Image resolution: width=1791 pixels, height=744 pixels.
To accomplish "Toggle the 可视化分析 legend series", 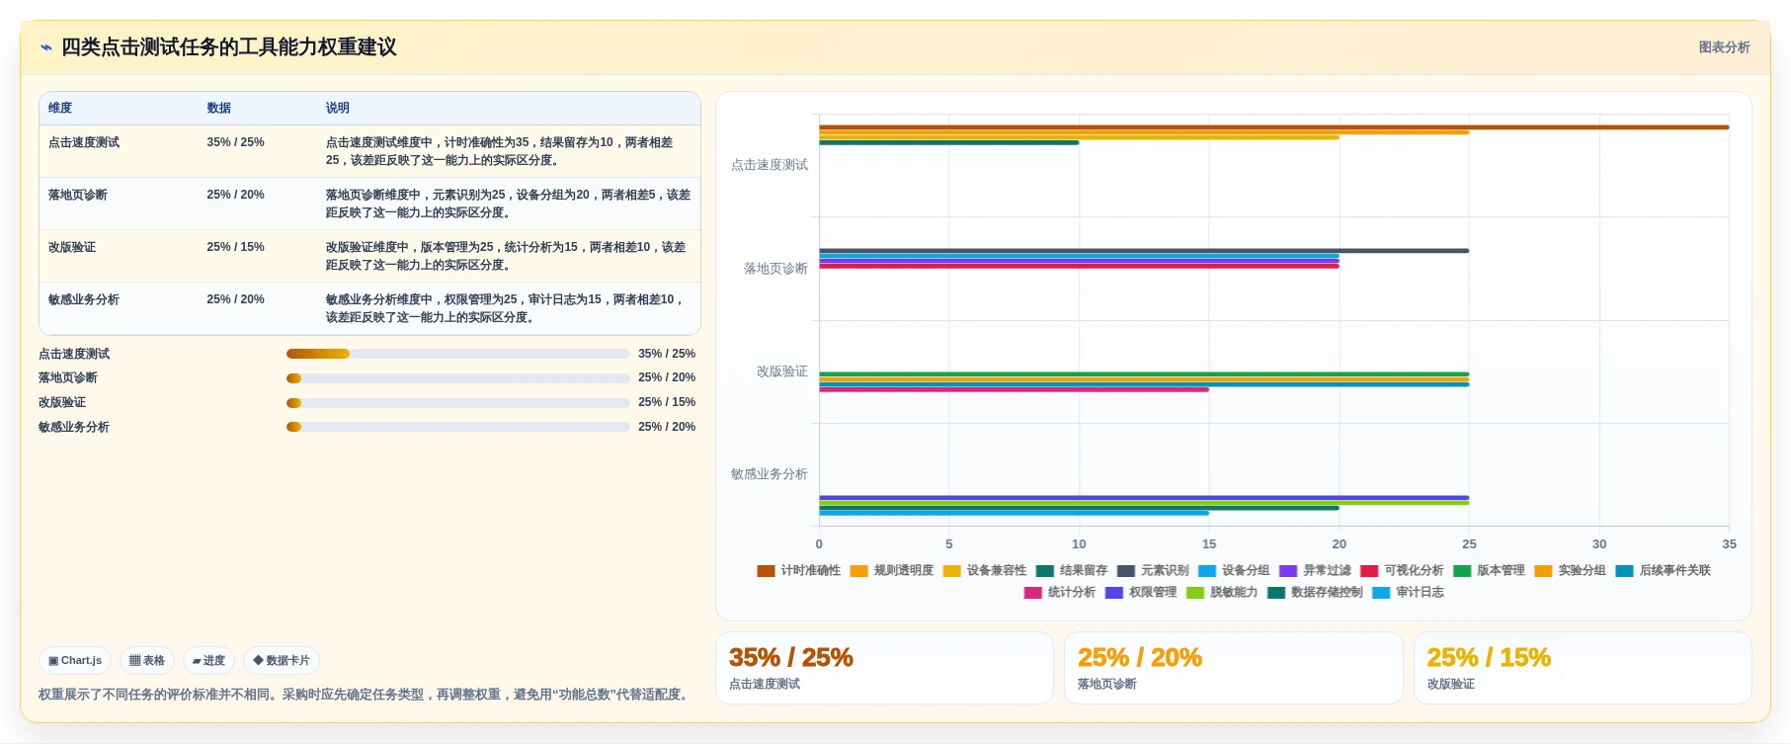I will 1401,570.
